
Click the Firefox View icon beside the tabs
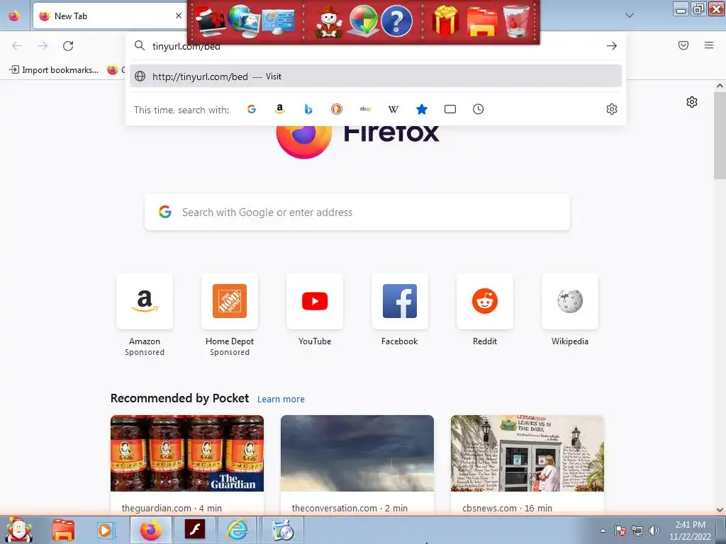14,16
